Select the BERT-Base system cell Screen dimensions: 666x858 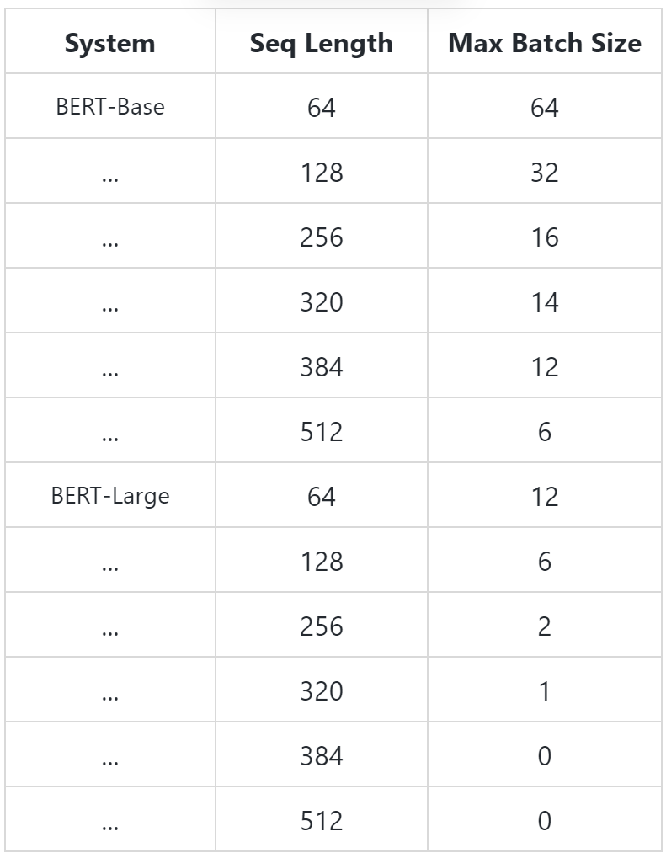pos(110,106)
